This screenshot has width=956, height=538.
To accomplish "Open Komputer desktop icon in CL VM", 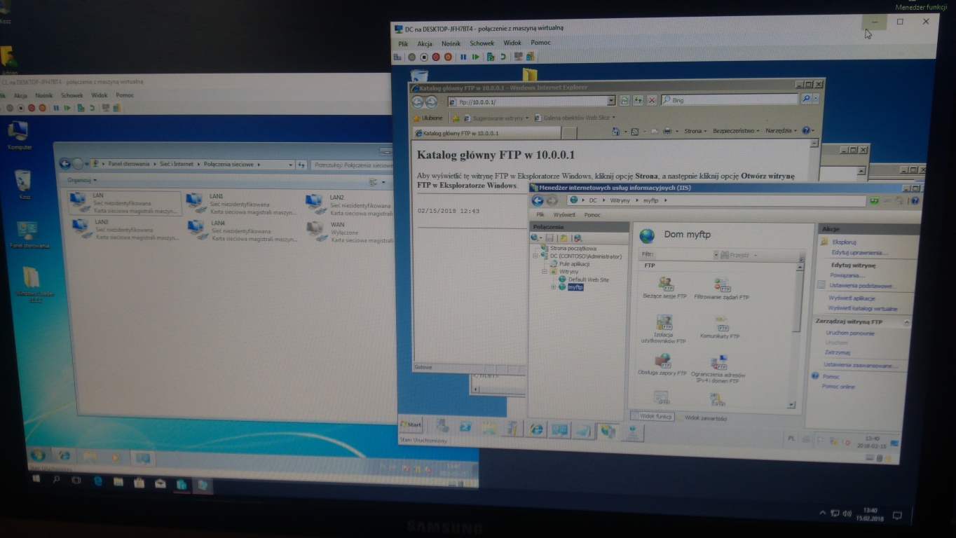I will tap(19, 135).
